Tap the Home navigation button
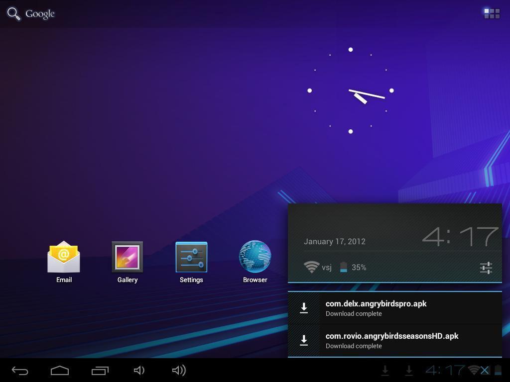Image resolution: width=510 pixels, height=382 pixels. click(x=60, y=371)
